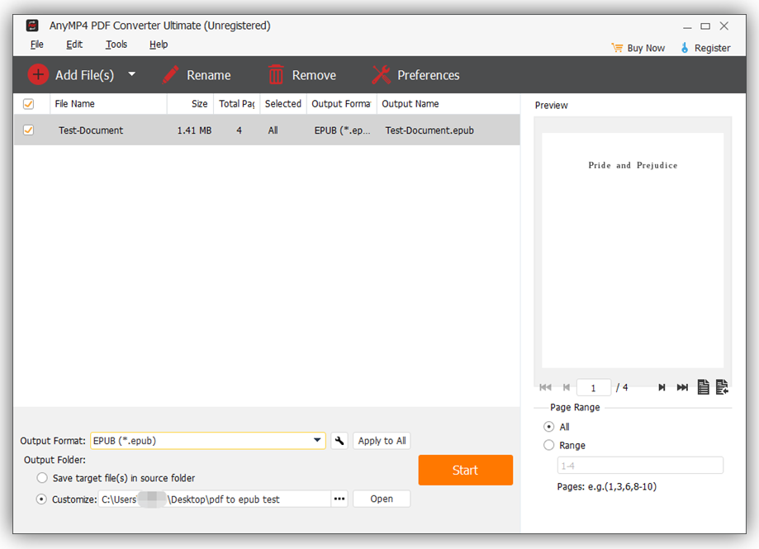Click the Register key icon

(x=685, y=47)
